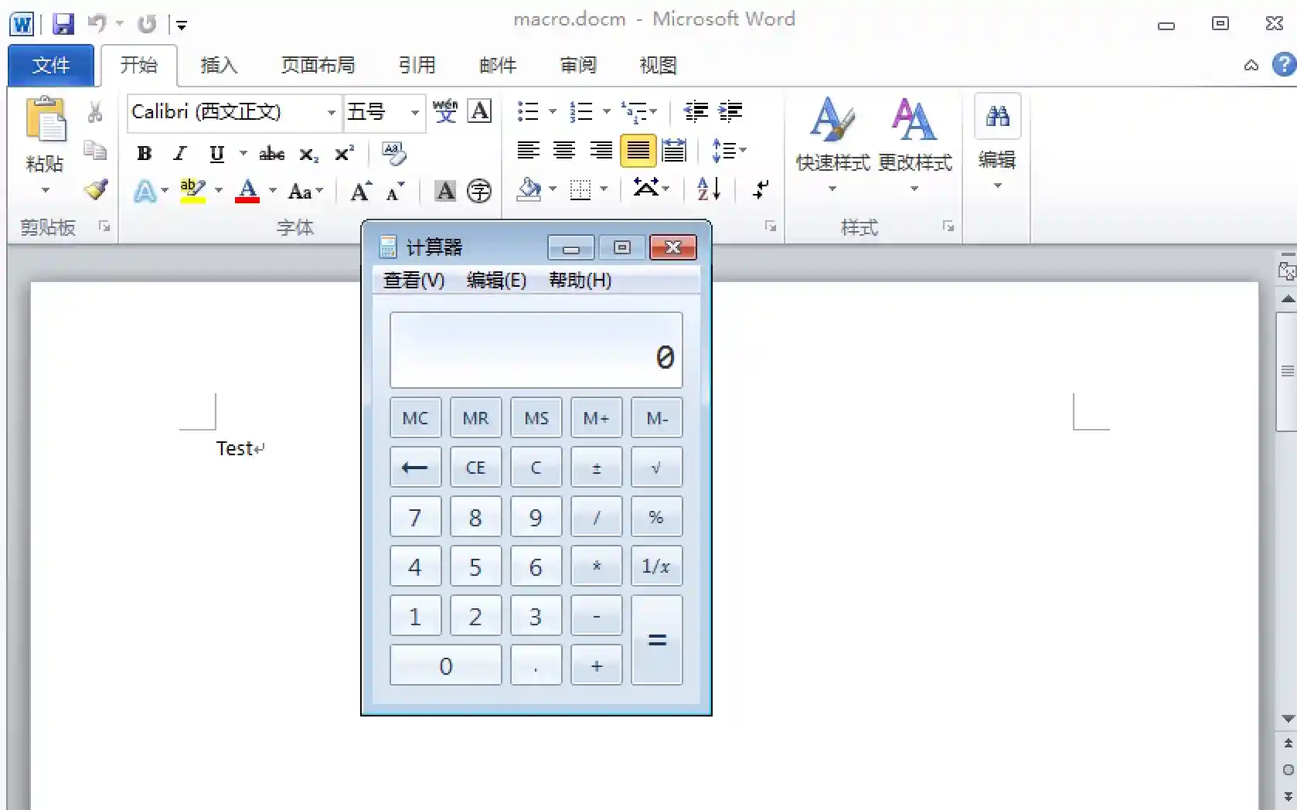The image size is (1297, 810).
Task: Switch to the 插入 (Insert) tab
Action: pyautogui.click(x=219, y=65)
